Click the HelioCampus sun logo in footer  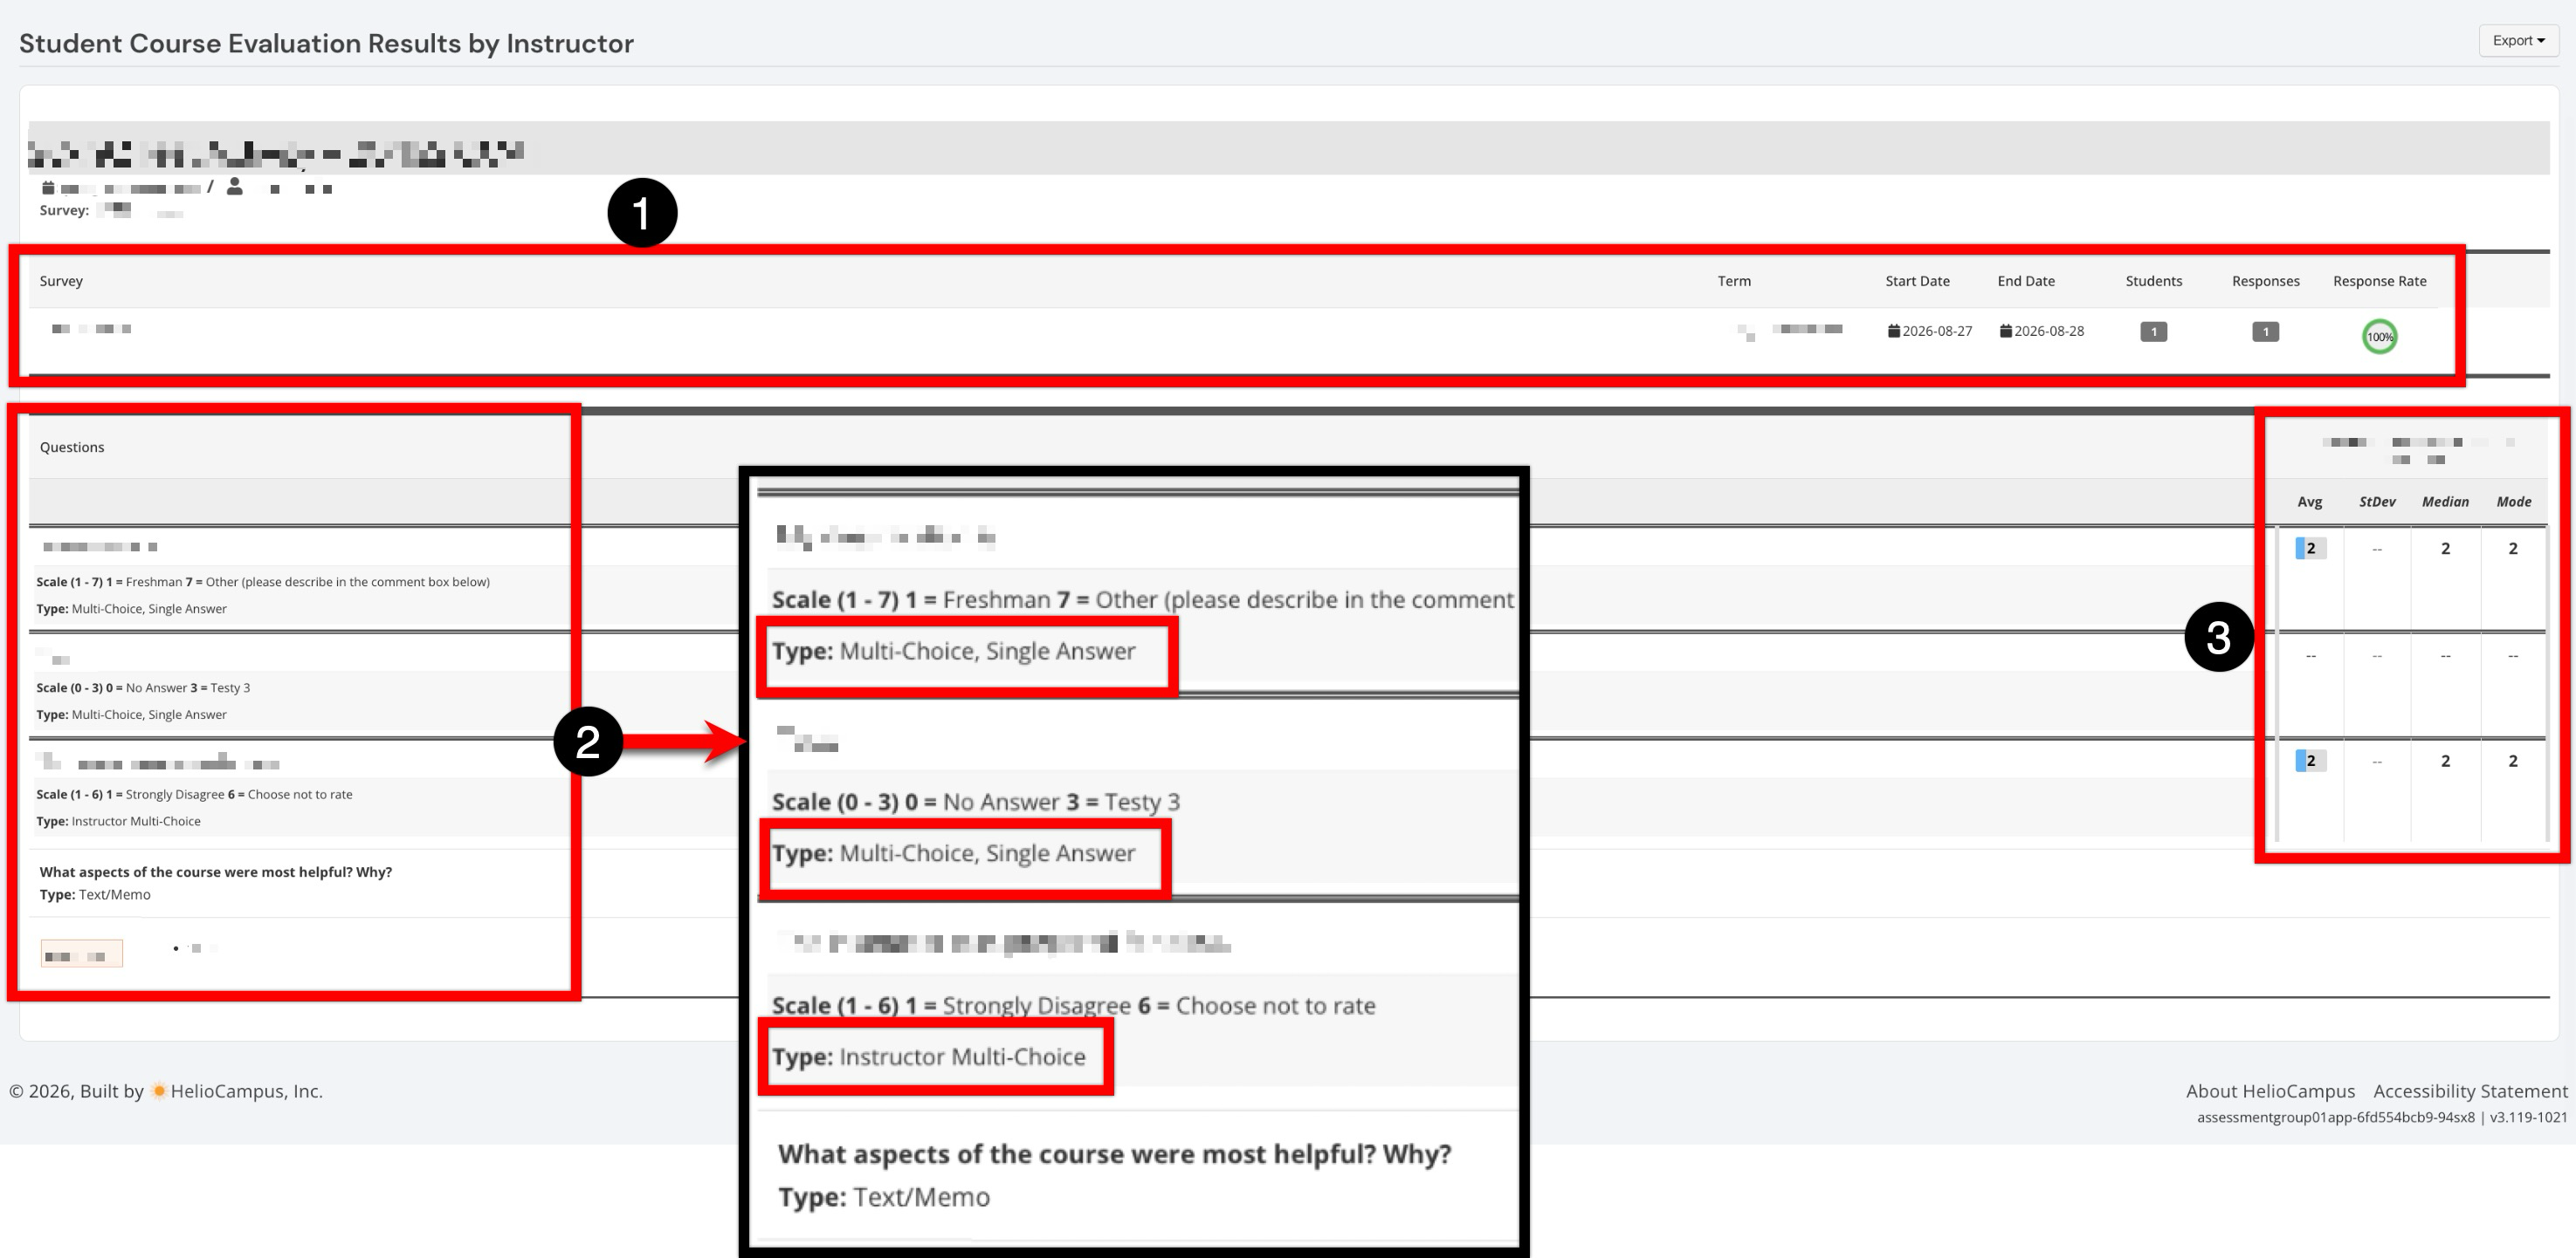coord(158,1091)
